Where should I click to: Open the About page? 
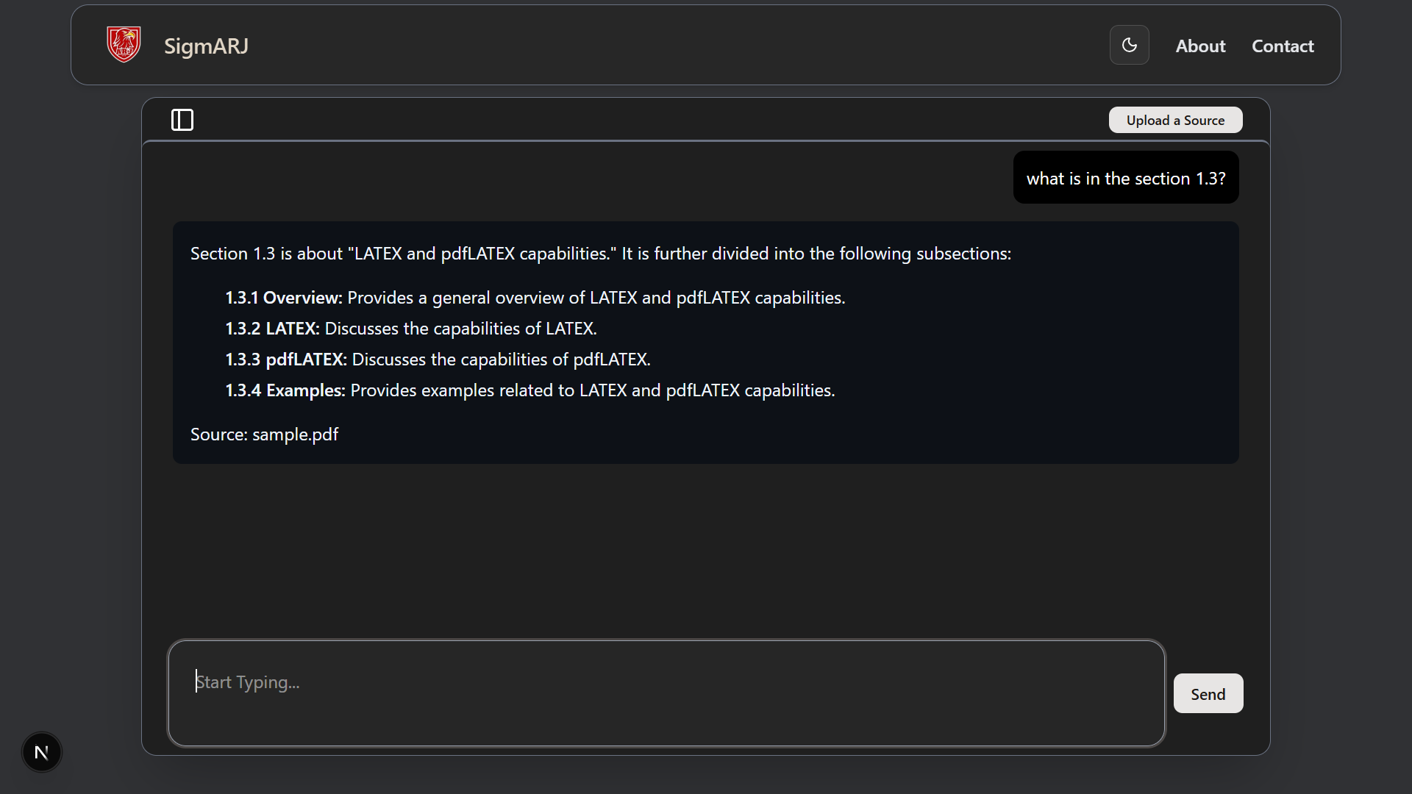[x=1200, y=46]
